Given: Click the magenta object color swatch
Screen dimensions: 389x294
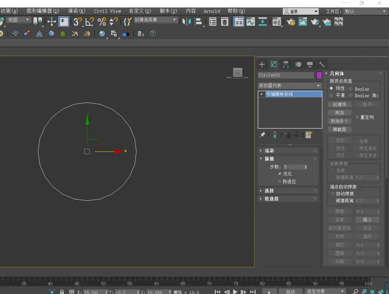Looking at the screenshot, I should [x=319, y=75].
